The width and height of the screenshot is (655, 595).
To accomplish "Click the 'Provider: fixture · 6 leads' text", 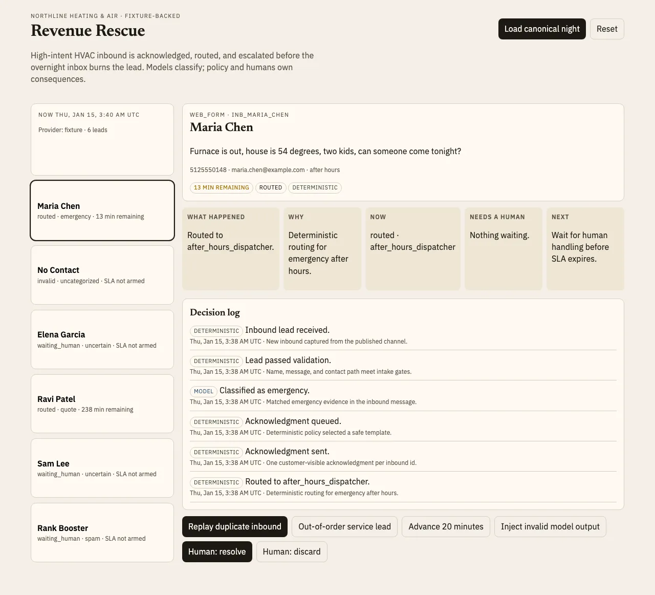I will point(73,130).
